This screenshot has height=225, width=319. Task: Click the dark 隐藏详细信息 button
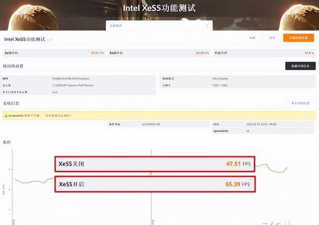point(300,66)
